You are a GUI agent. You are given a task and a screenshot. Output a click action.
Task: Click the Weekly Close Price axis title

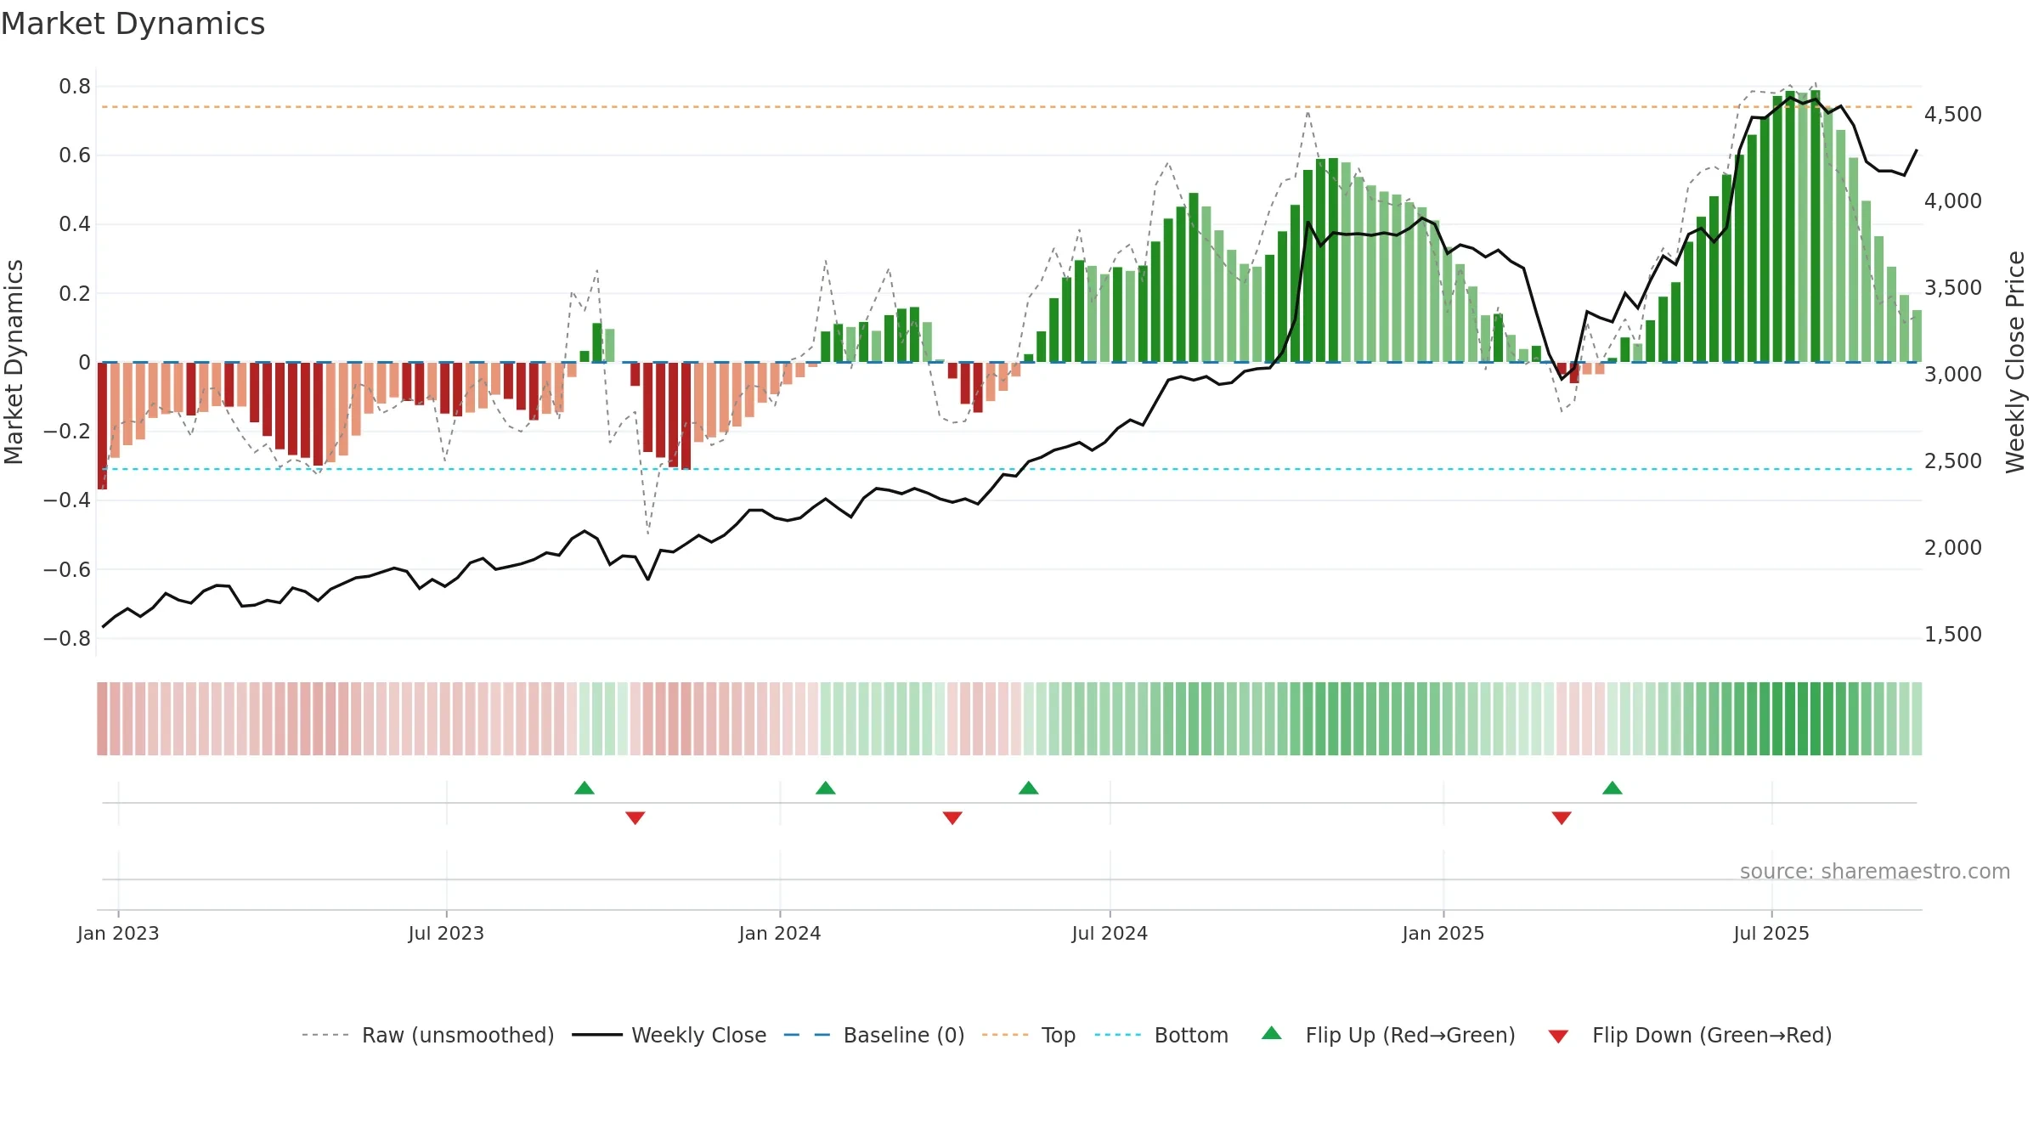[2015, 362]
